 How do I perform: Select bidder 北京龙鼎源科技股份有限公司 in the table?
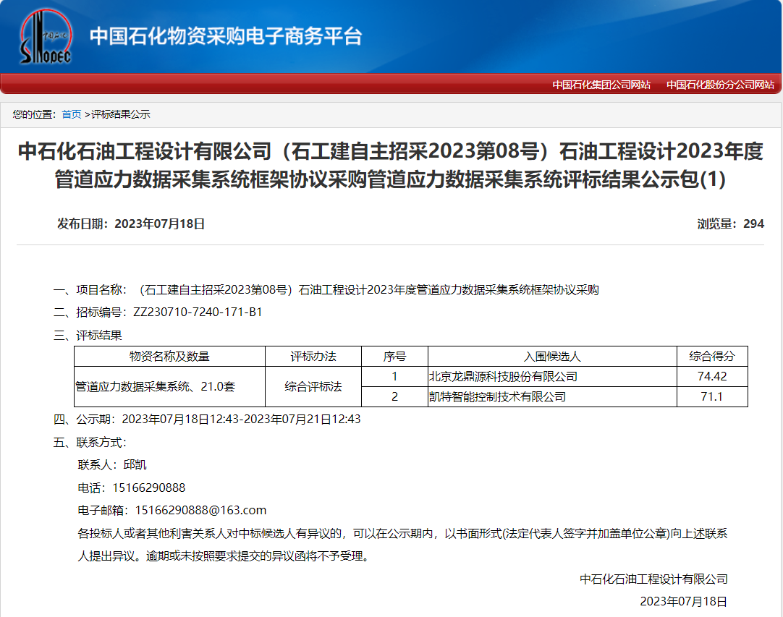tap(504, 376)
